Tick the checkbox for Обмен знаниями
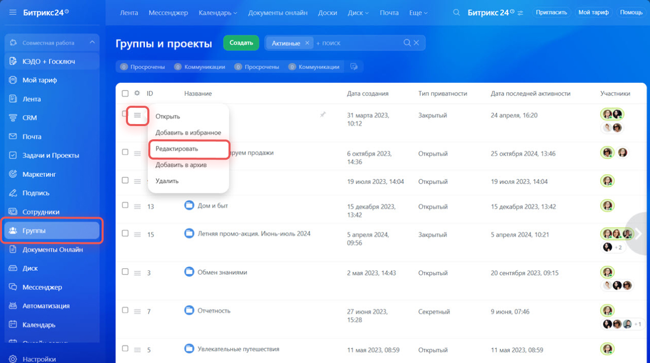 [125, 271]
